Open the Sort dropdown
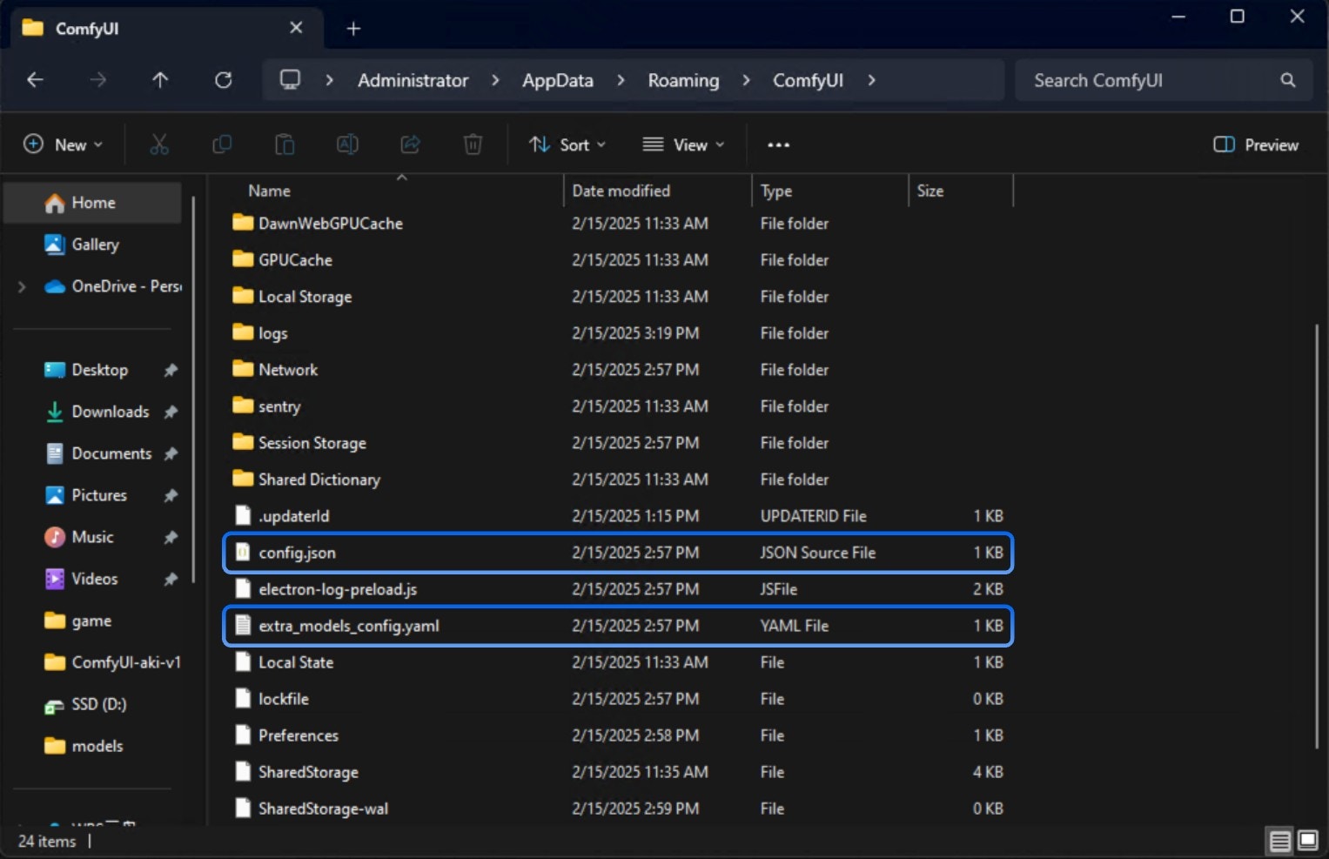The height and width of the screenshot is (859, 1329). tap(566, 144)
